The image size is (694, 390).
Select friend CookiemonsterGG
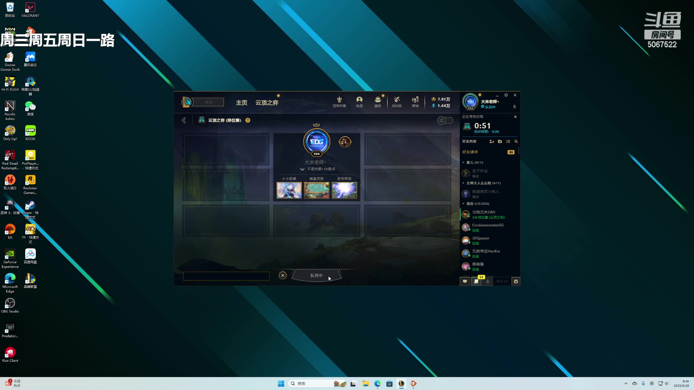(489, 227)
